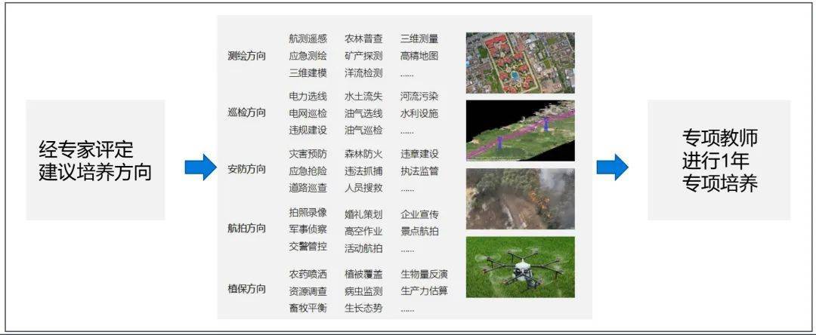
Task: Pick the 洋流检测 text
Action: point(363,73)
